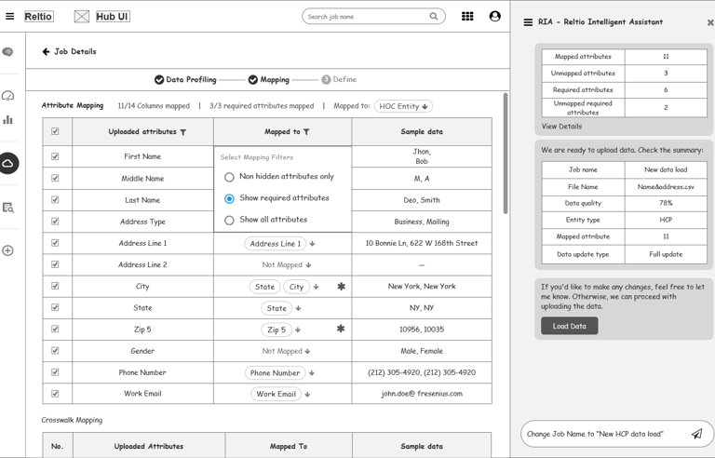Toggle the select-all header checkbox

(x=55, y=132)
